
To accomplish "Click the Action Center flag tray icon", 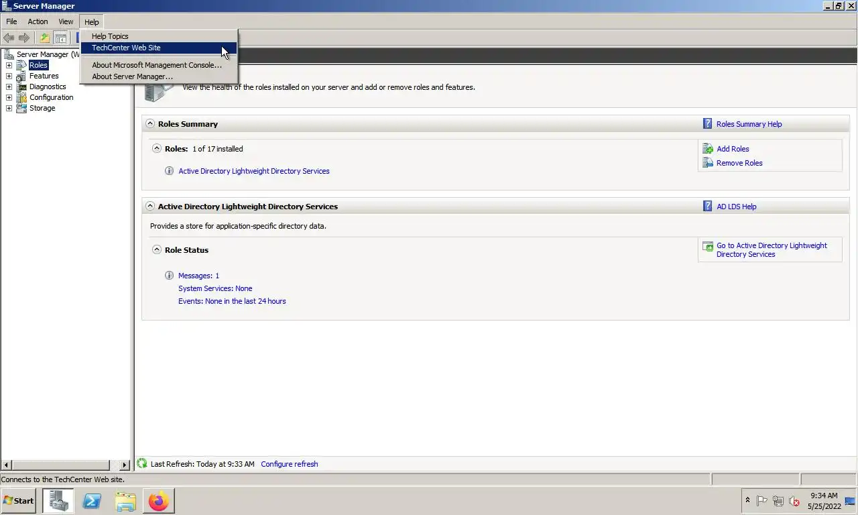I will pyautogui.click(x=762, y=501).
